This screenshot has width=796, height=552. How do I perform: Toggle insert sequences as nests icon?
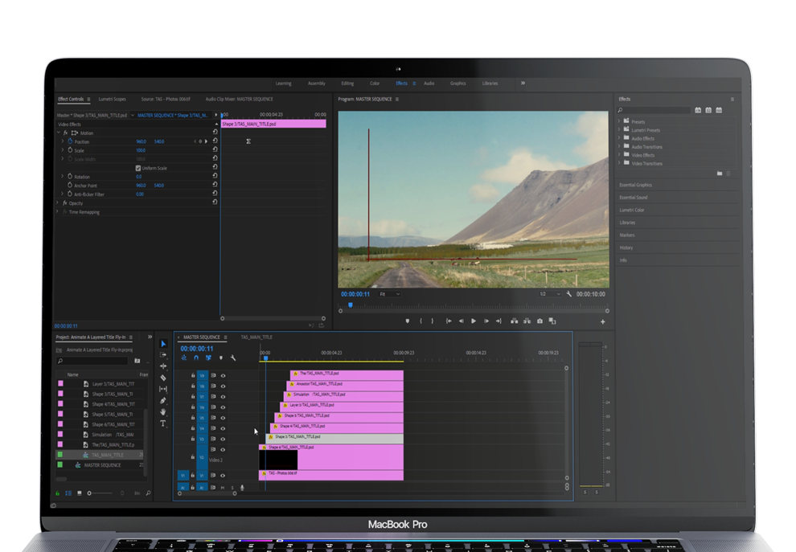point(184,358)
